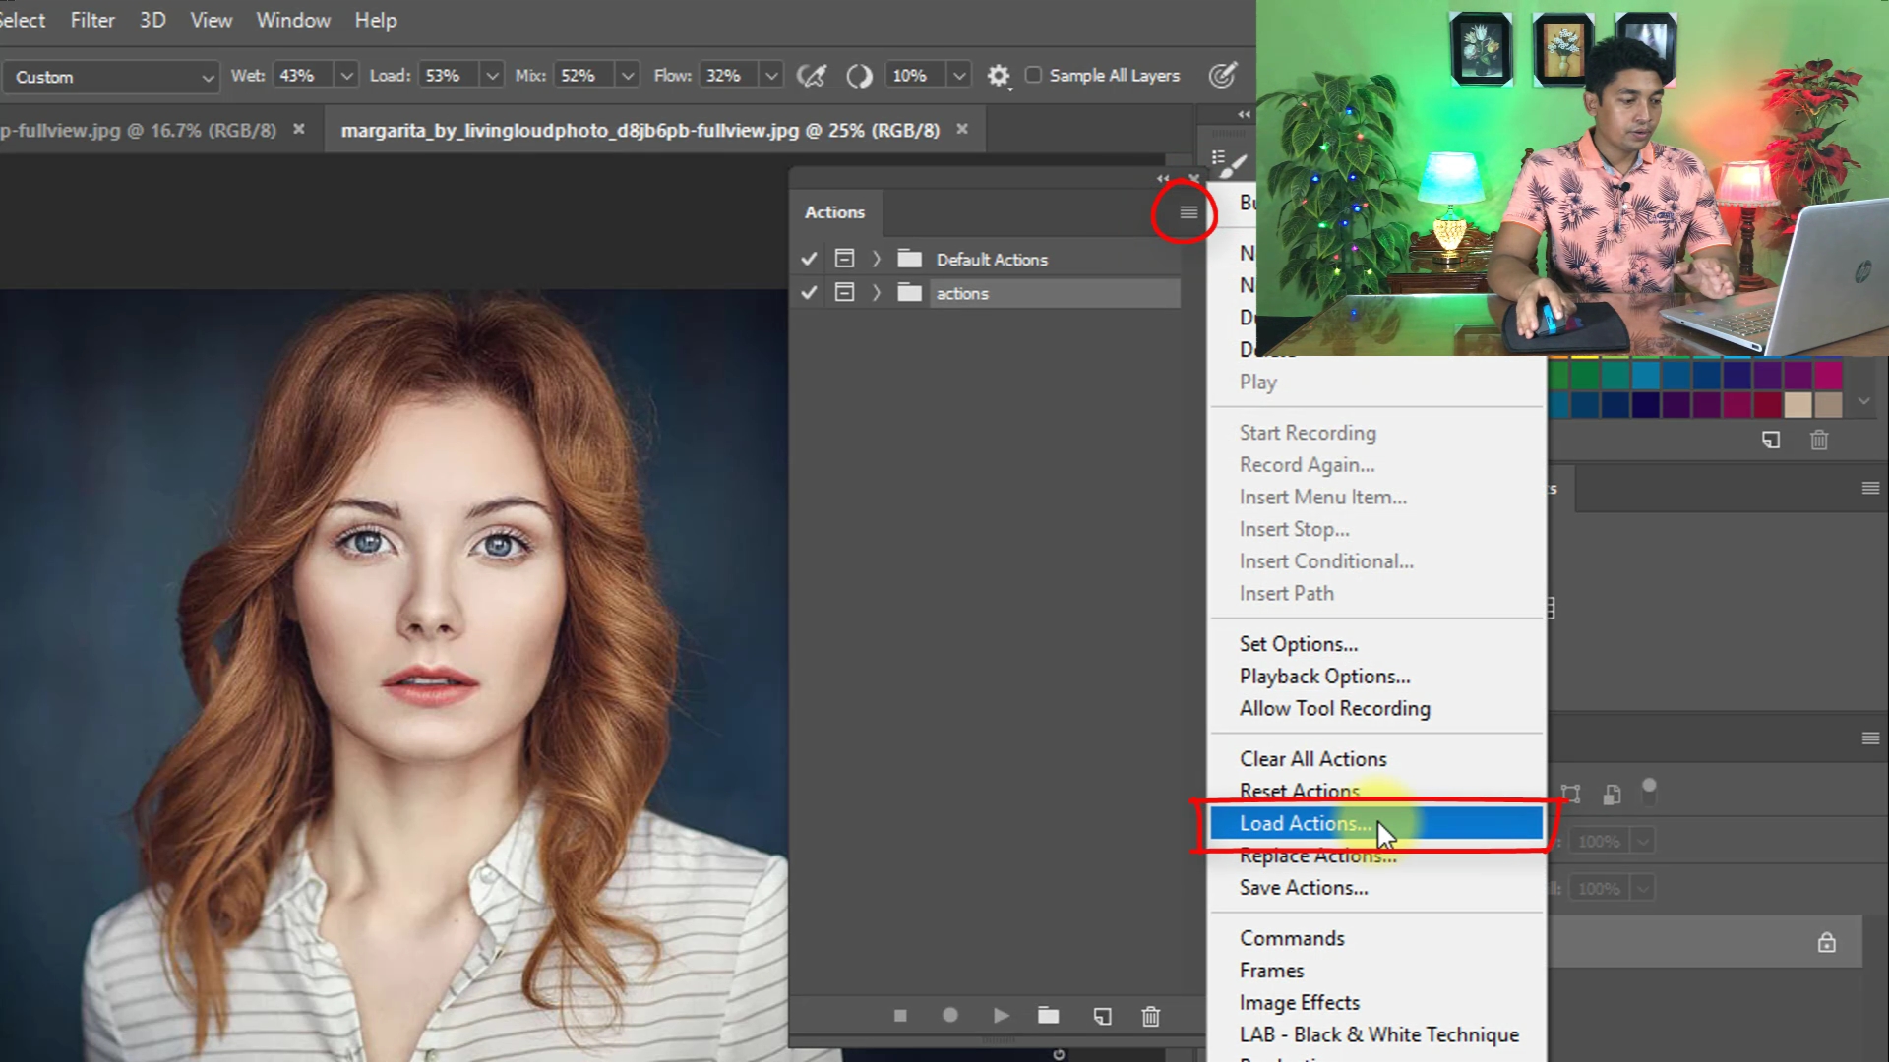Toggle checkmark for Default Actions set
This screenshot has width=1889, height=1062.
click(809, 259)
